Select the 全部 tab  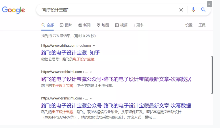pos(48,25)
